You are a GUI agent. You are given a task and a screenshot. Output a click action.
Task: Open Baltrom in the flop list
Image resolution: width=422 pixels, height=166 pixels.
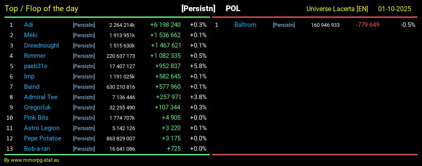point(245,25)
